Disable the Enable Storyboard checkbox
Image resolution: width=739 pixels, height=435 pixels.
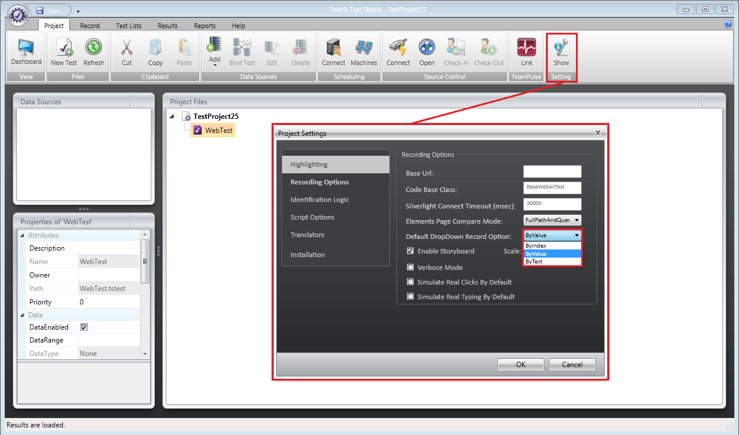pyautogui.click(x=411, y=251)
